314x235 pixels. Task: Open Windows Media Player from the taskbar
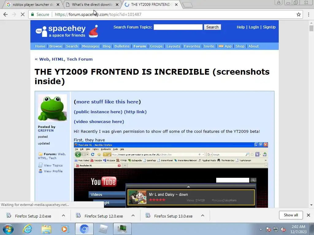coord(65,229)
